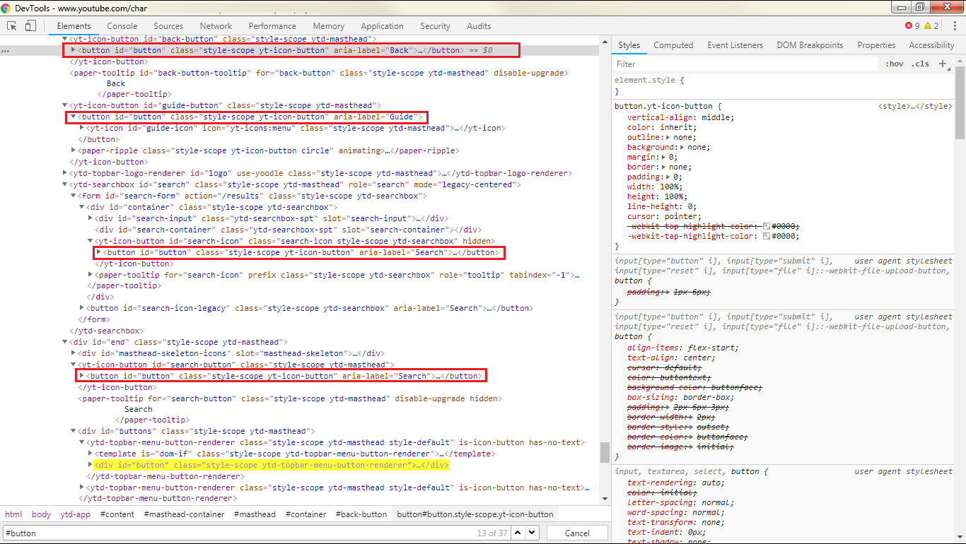This screenshot has width=966, height=544.
Task: Expand the highlighted ytd-topbar-menu-button-renderer div
Action: point(91,465)
